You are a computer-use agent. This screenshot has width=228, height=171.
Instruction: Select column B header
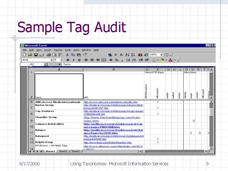[x=114, y=69]
